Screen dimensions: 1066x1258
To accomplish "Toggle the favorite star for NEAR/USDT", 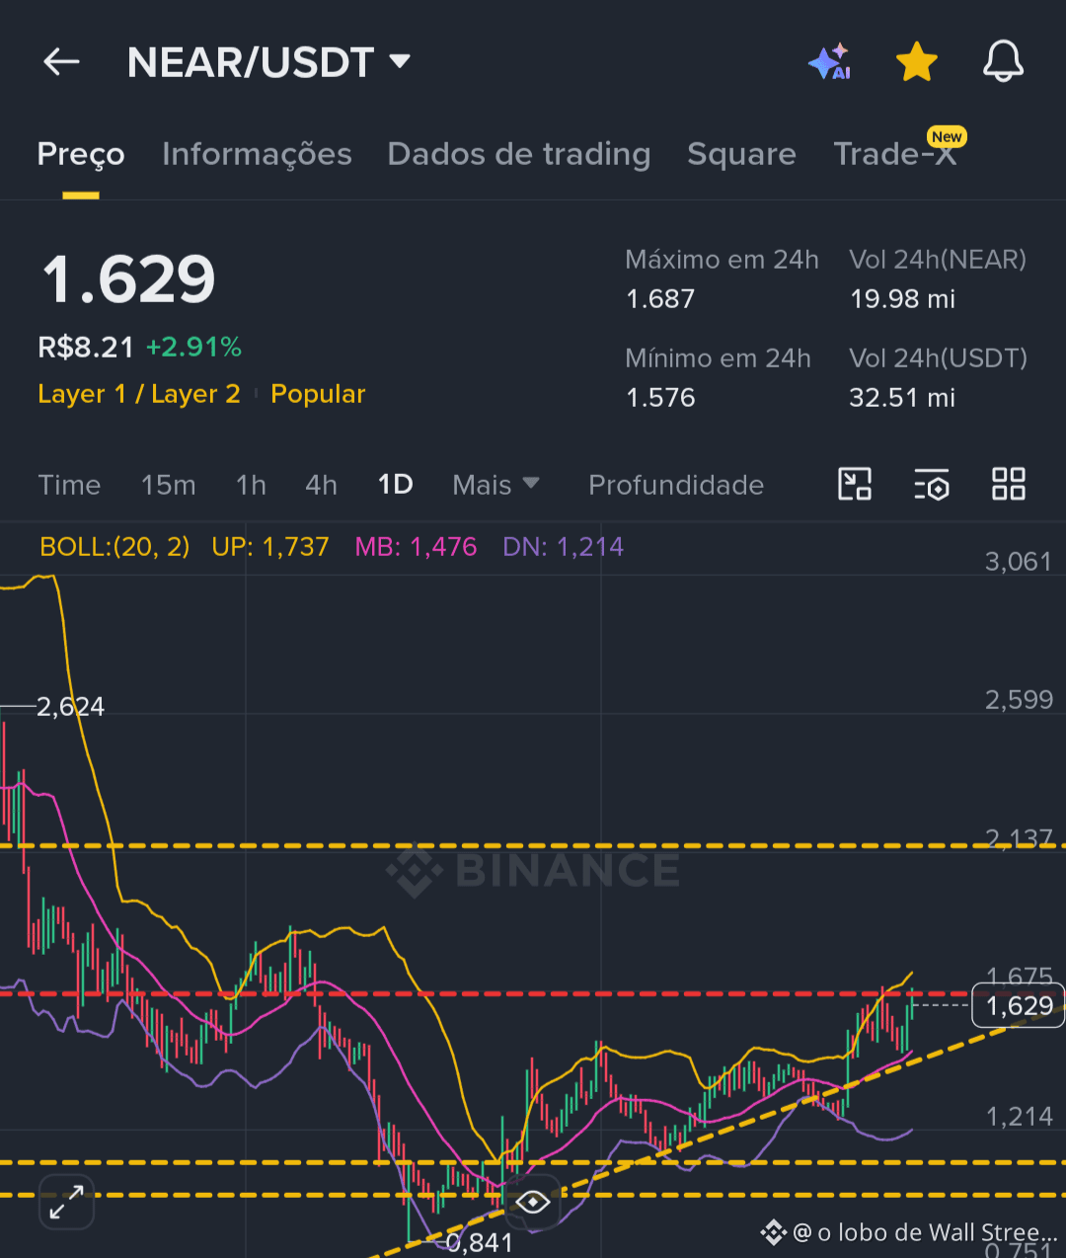I will (x=916, y=62).
